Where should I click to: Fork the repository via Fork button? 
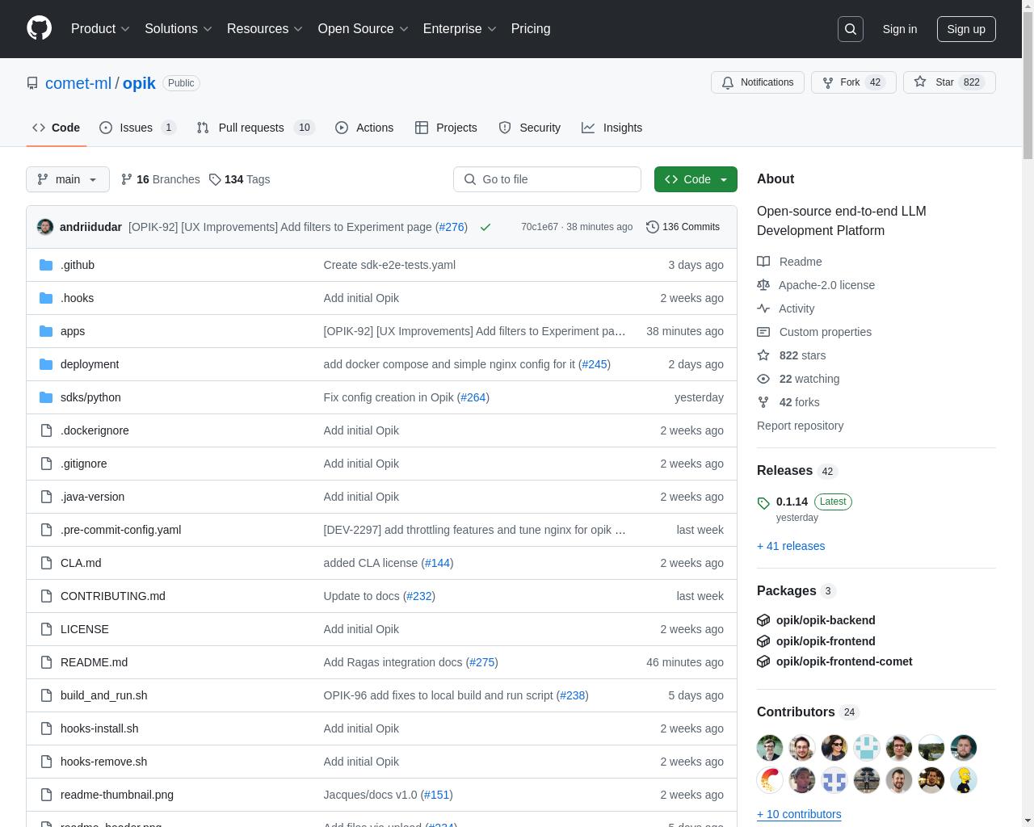click(x=853, y=82)
